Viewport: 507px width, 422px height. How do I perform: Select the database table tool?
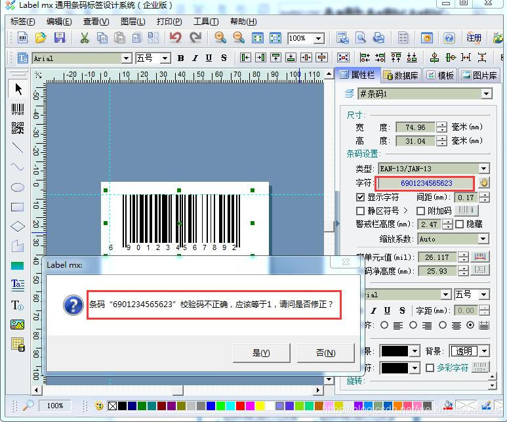(x=18, y=345)
